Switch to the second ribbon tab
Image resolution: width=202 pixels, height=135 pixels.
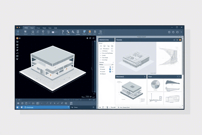(32, 27)
